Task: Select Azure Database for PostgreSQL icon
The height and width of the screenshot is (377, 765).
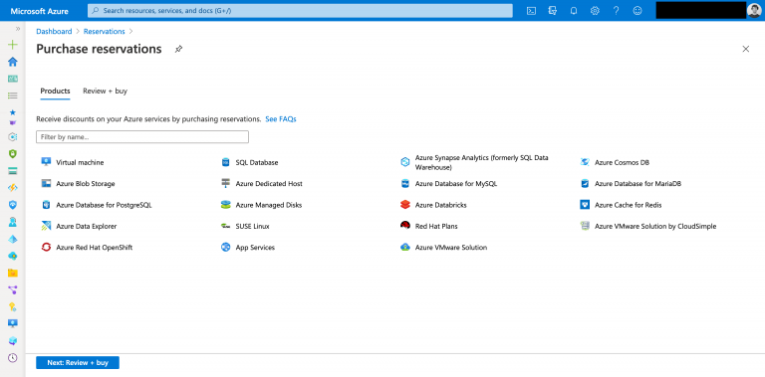Action: tap(47, 205)
